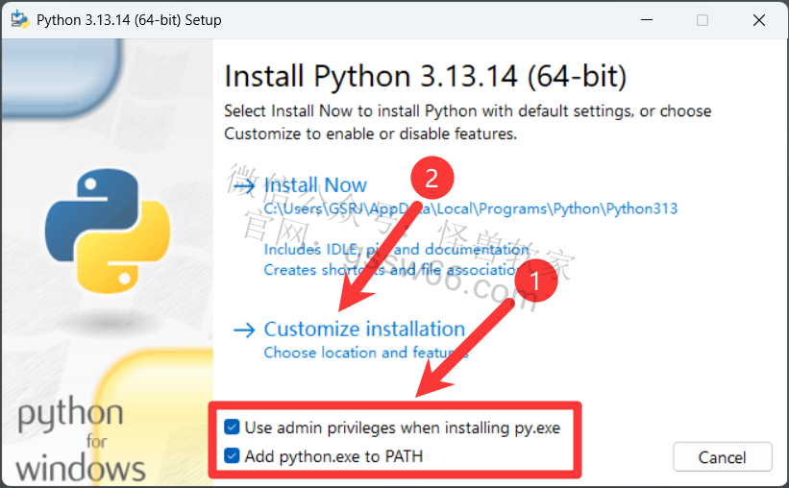Click the 'Use admin privileges when installing py.exe' label

(402, 427)
